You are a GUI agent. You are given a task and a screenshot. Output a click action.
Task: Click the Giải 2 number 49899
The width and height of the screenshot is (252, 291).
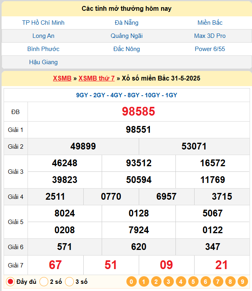pos(83,146)
